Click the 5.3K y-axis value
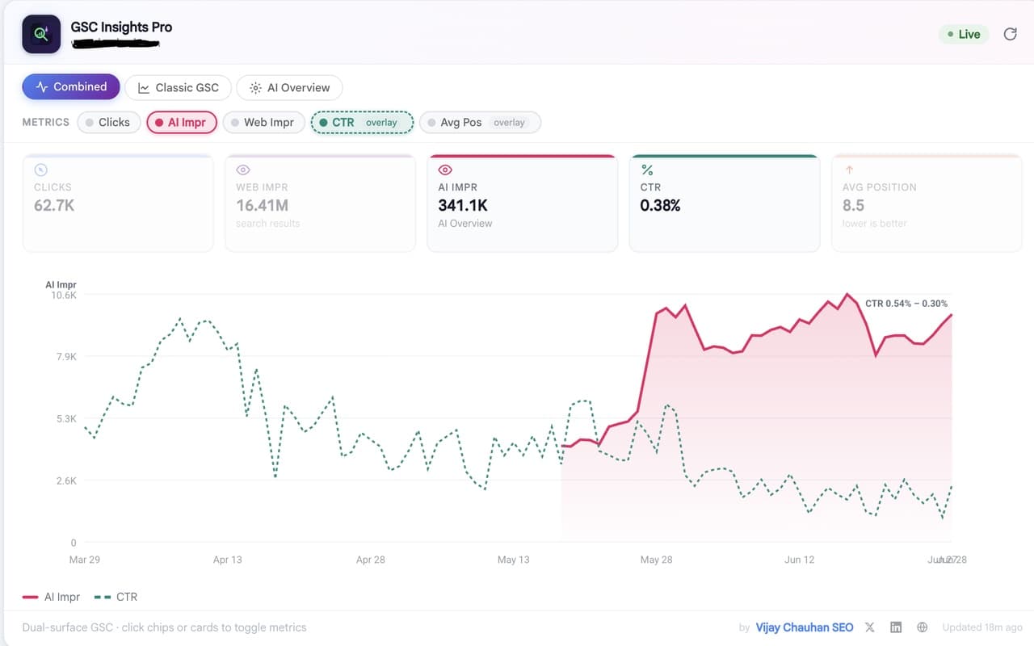The width and height of the screenshot is (1034, 646). pos(66,418)
